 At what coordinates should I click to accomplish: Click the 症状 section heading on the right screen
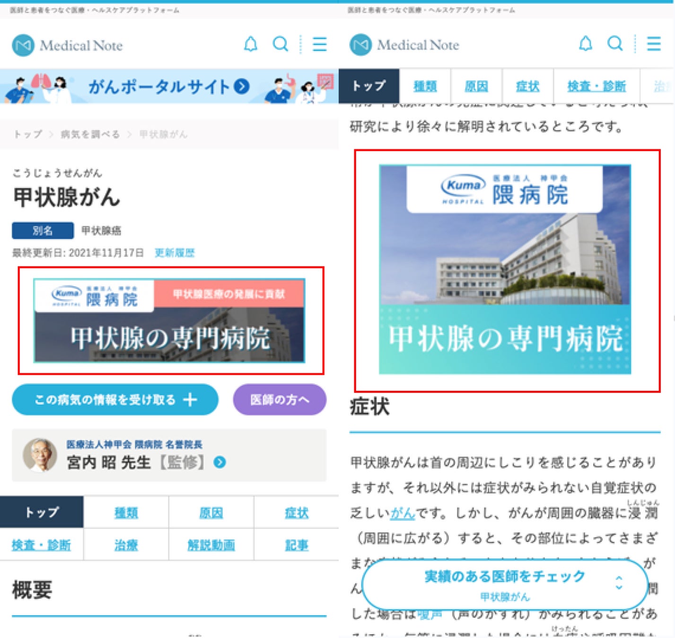coord(370,406)
